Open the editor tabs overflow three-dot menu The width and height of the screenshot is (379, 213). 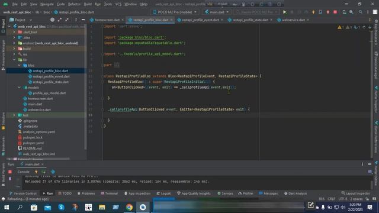pos(370,20)
